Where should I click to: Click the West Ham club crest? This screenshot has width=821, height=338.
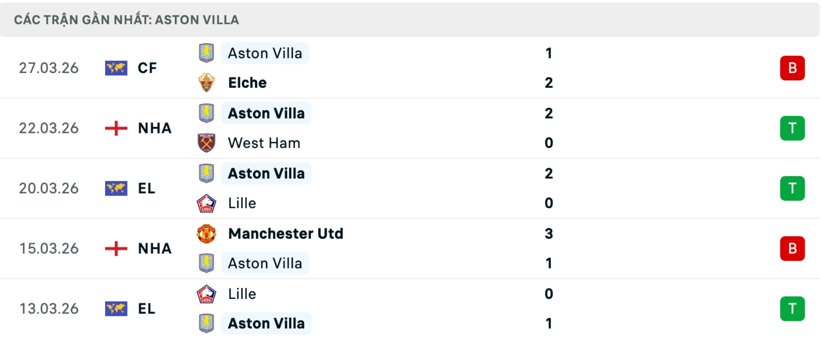pyautogui.click(x=207, y=143)
